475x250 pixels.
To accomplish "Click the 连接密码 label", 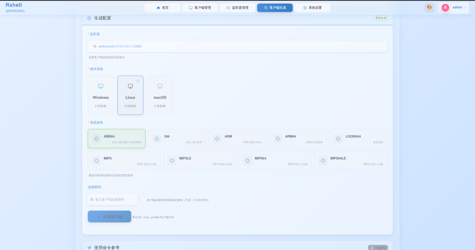I will point(94,187).
